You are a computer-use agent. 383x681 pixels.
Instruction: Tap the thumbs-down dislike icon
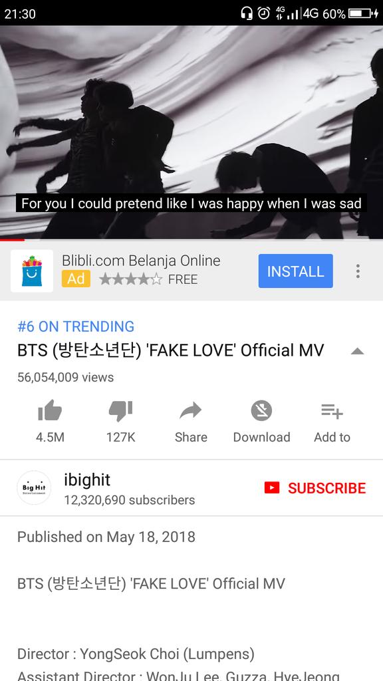pos(121,411)
